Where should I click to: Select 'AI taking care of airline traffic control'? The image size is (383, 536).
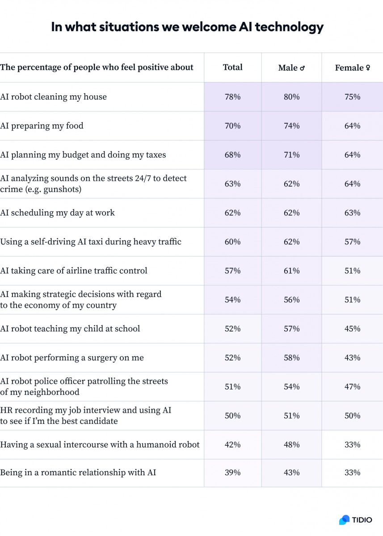tap(74, 271)
